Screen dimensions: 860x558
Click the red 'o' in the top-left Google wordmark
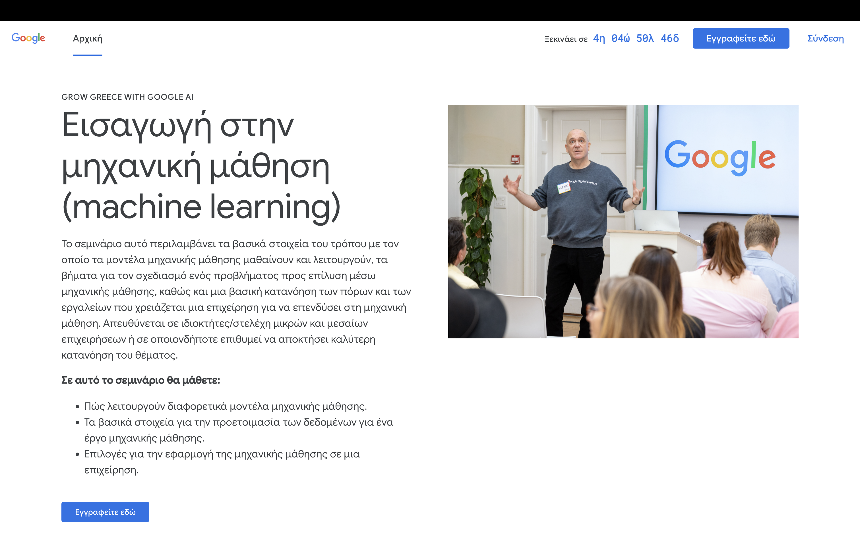23,39
